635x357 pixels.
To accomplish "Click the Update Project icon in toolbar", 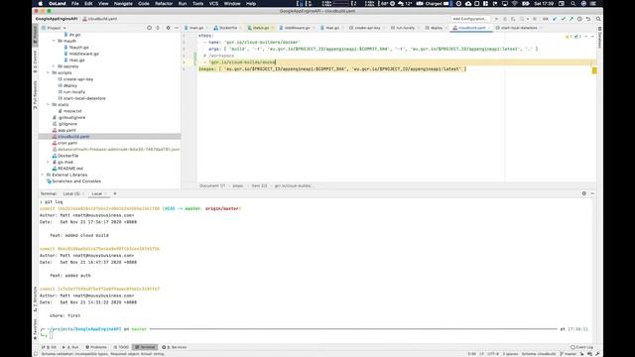I will [x=555, y=19].
